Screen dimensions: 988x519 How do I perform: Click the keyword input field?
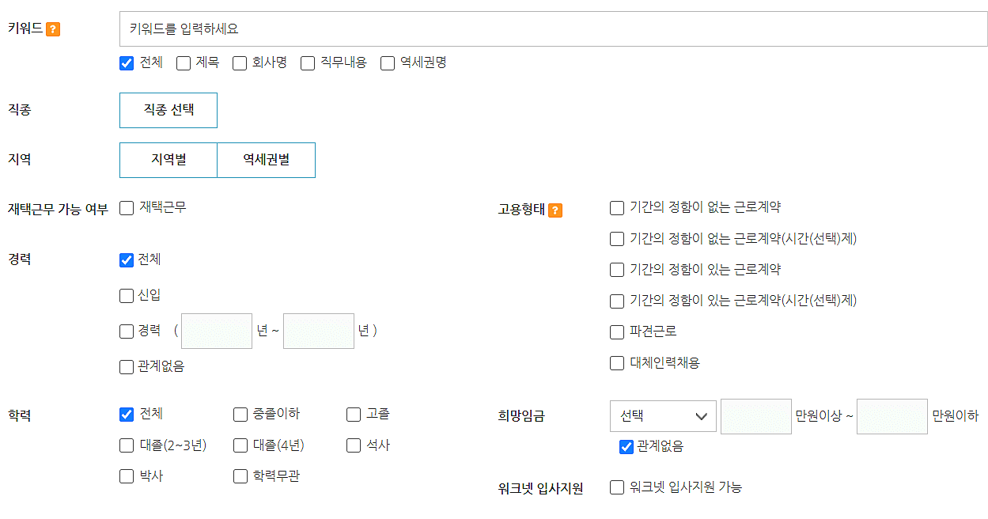(x=554, y=28)
